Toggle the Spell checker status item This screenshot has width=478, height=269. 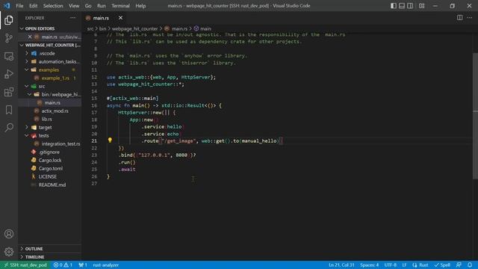point(442,265)
